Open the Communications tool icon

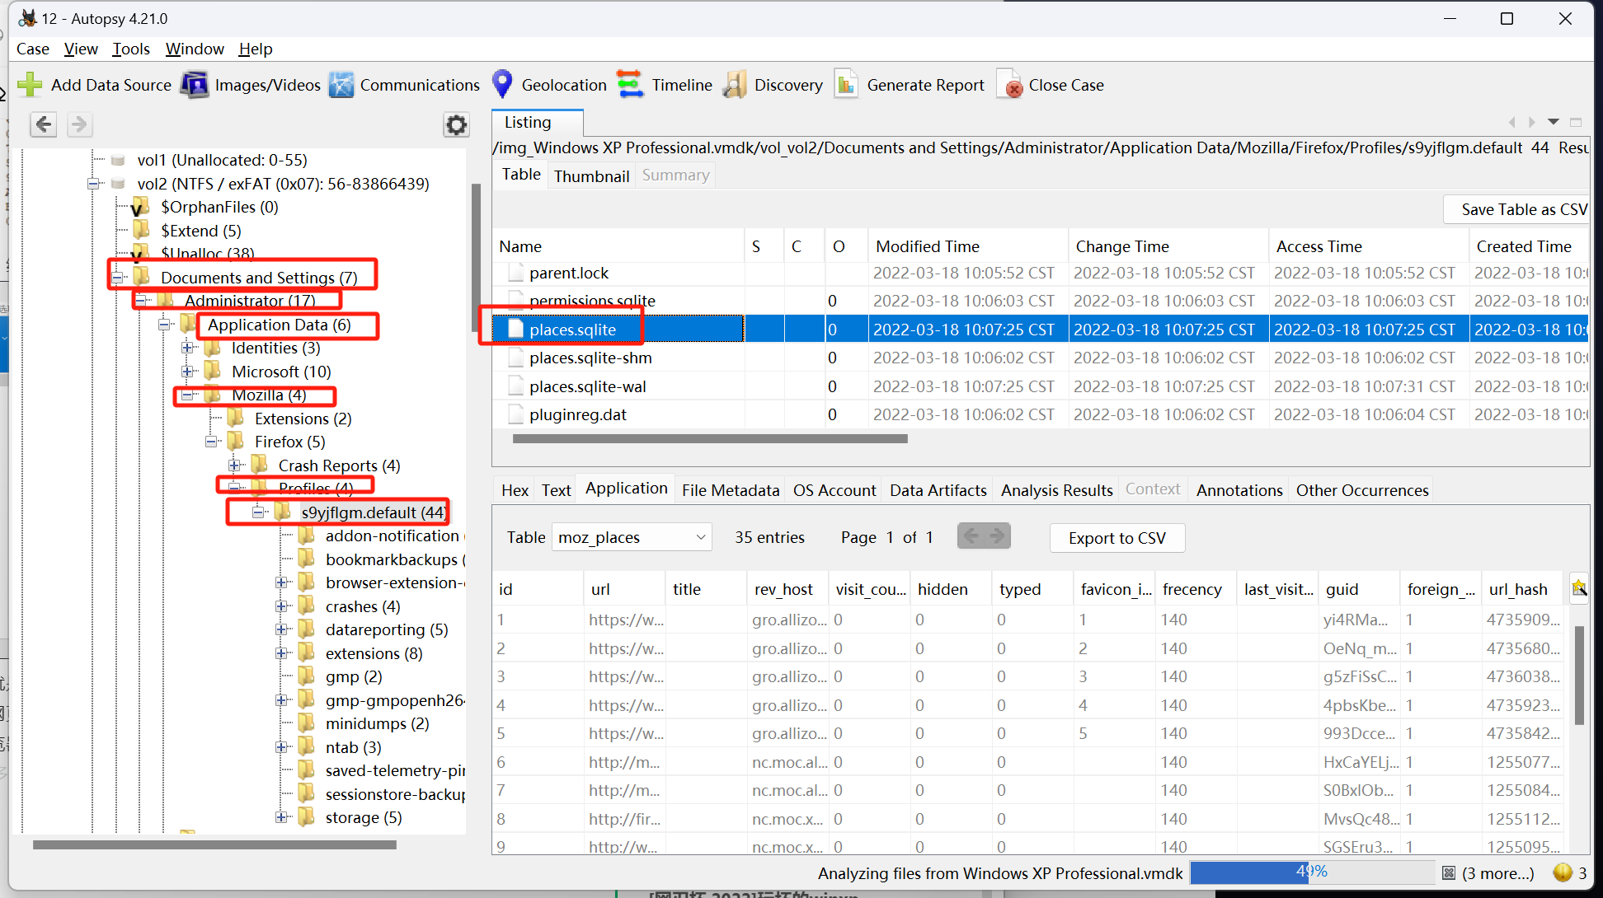click(341, 85)
